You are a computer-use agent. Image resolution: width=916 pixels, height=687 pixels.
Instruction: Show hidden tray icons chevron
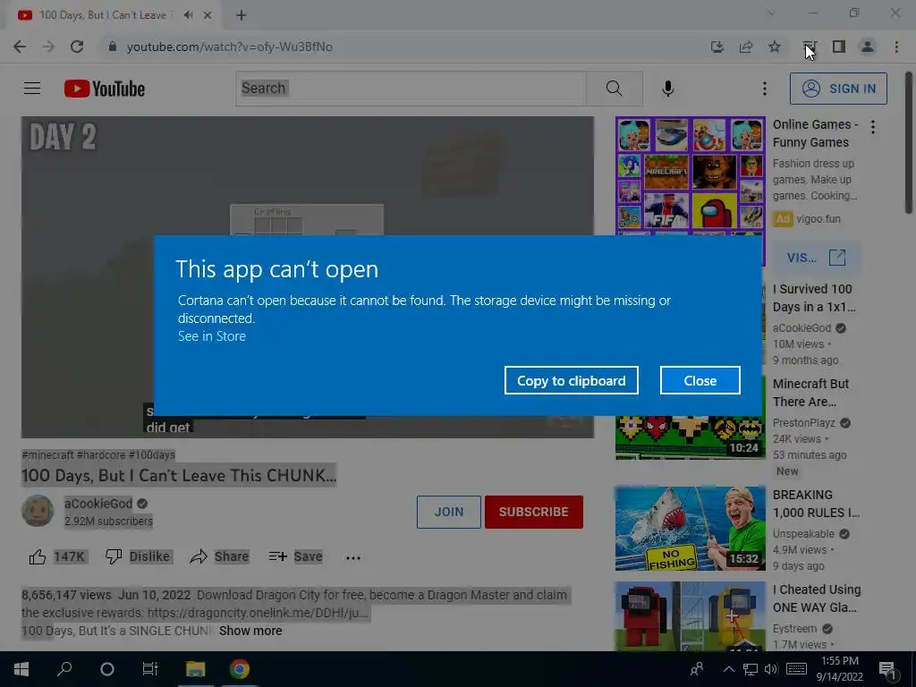click(728, 669)
